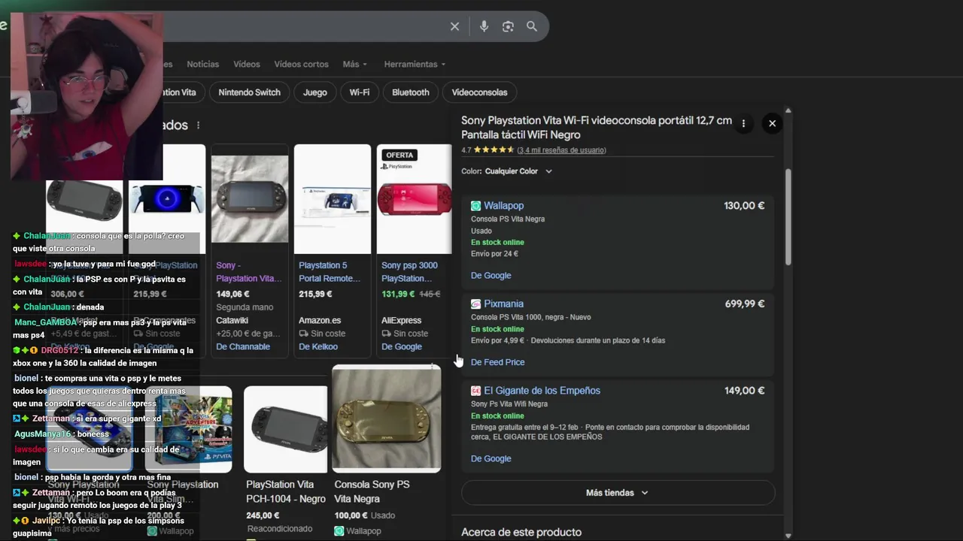Open the Catawiki Sony Playstation Vita thumbnail
This screenshot has width=963, height=541.
[x=250, y=199]
